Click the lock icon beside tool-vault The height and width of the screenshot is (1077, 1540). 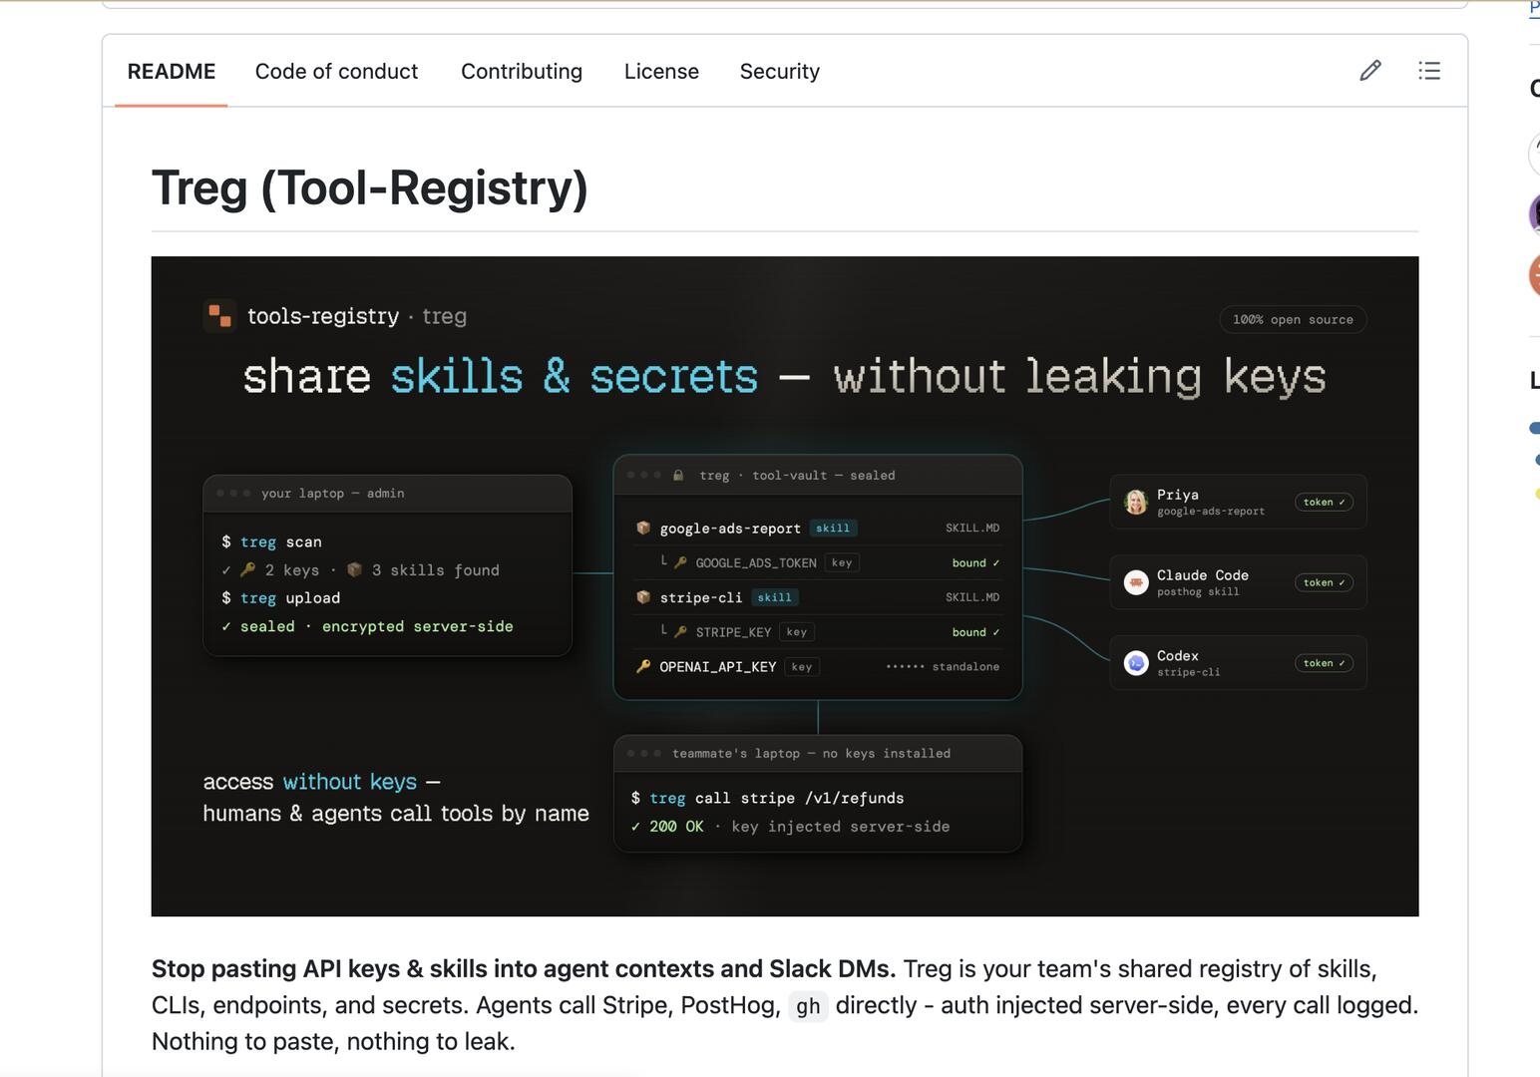coord(678,476)
